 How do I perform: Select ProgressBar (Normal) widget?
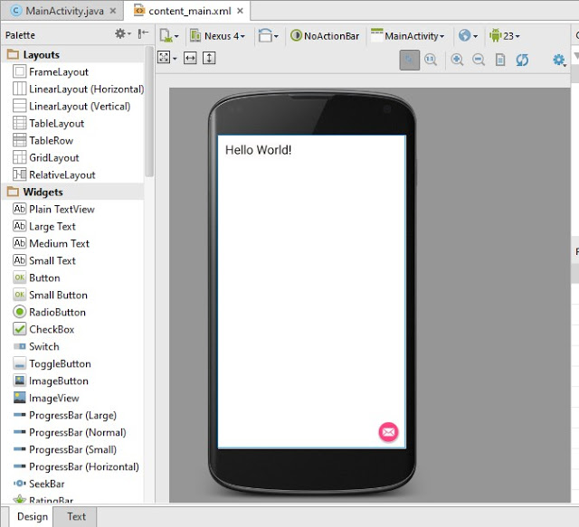point(70,432)
